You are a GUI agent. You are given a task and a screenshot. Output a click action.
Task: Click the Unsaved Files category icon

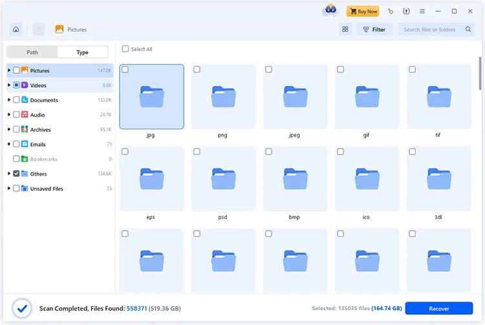[x=25, y=189]
